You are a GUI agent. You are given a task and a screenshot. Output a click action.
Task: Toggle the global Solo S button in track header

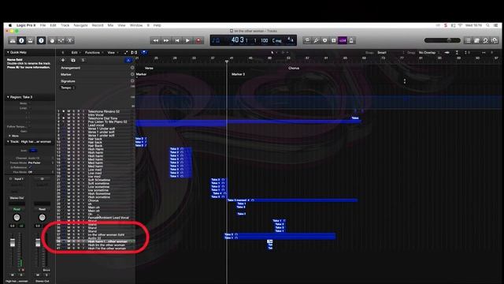(x=83, y=60)
